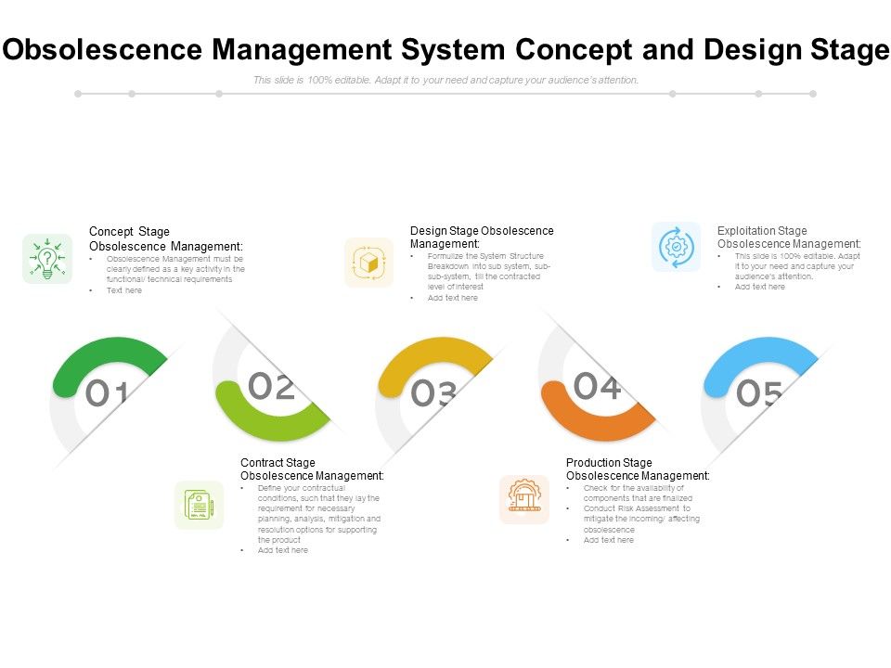Click the blue gear cycle icon

(677, 247)
